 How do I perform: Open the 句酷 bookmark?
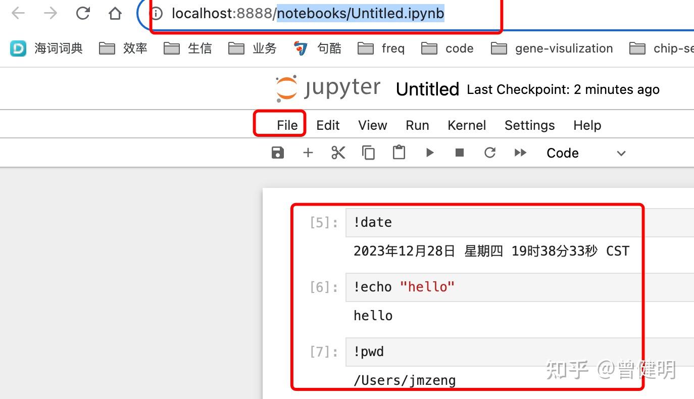[317, 48]
